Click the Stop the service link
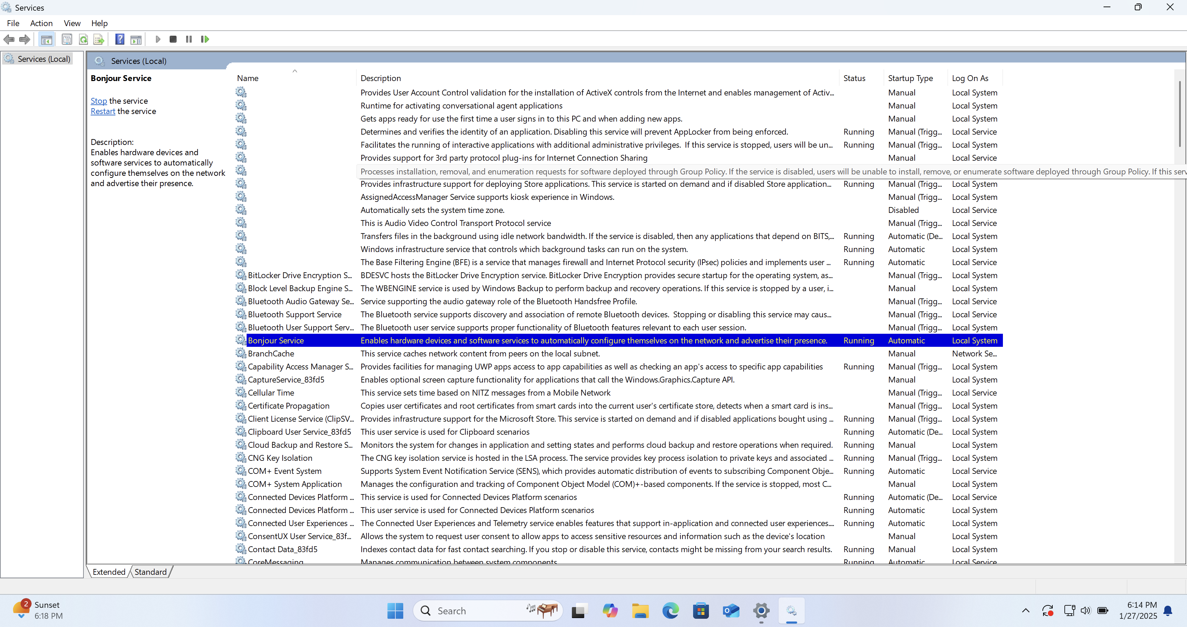 pyautogui.click(x=99, y=101)
